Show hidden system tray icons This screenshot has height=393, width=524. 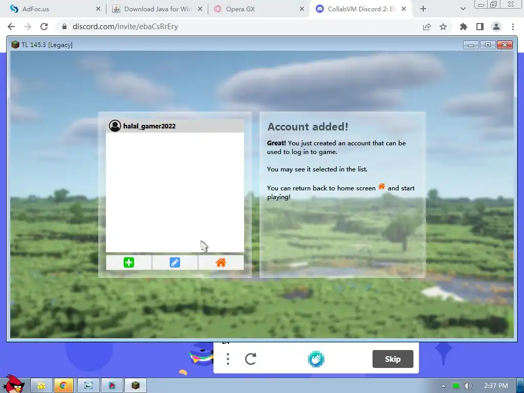(x=444, y=386)
